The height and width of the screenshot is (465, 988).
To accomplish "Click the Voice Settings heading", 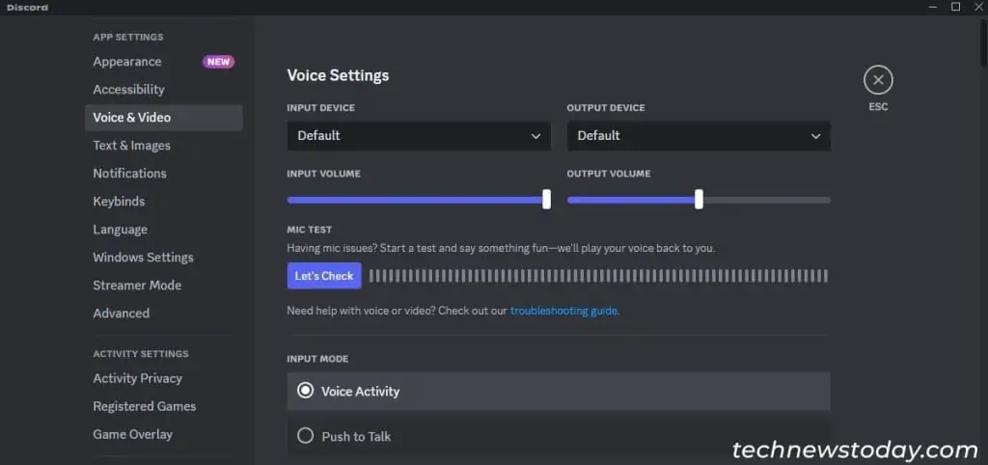I will (x=338, y=75).
